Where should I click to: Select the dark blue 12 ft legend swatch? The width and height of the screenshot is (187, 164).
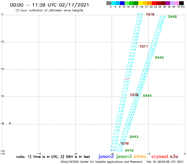[x=122, y=3]
